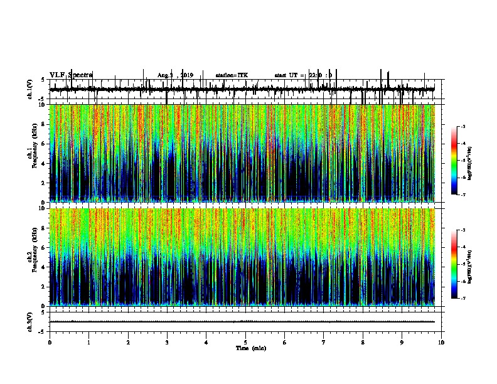The height and width of the screenshot is (384, 497).
Task: Click the "3" tick on the time axis
Action: (x=167, y=343)
